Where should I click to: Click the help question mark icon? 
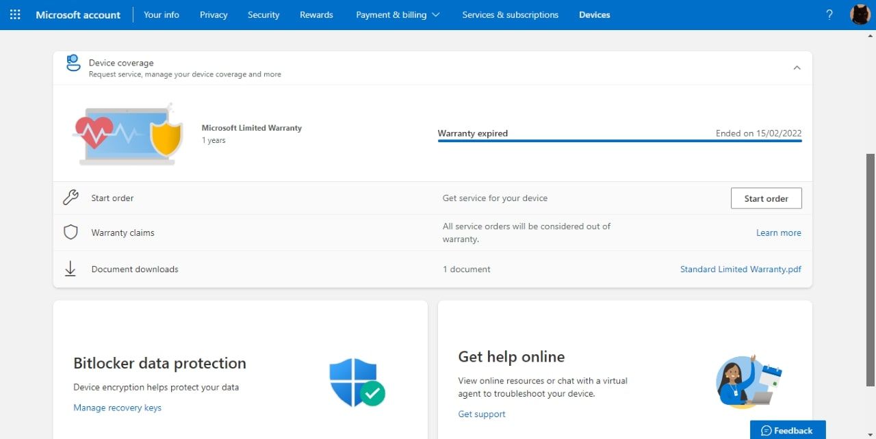(829, 14)
